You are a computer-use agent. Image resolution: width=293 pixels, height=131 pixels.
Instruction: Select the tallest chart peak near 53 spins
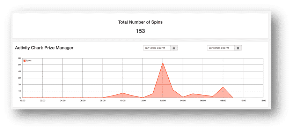163,63
